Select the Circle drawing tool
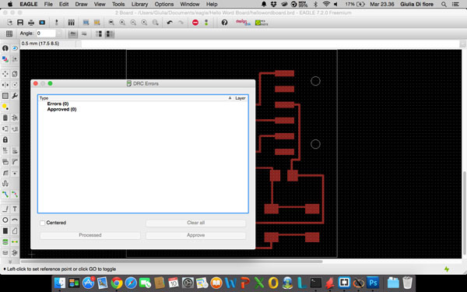Screen dimensions: 467x292 click(x=5, y=220)
